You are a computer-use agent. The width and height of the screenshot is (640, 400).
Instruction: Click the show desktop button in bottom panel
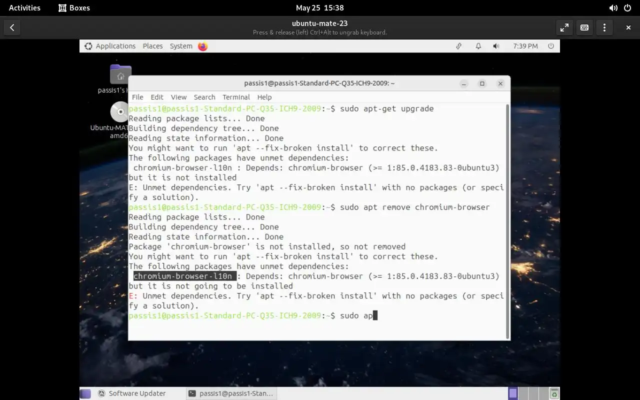85,393
